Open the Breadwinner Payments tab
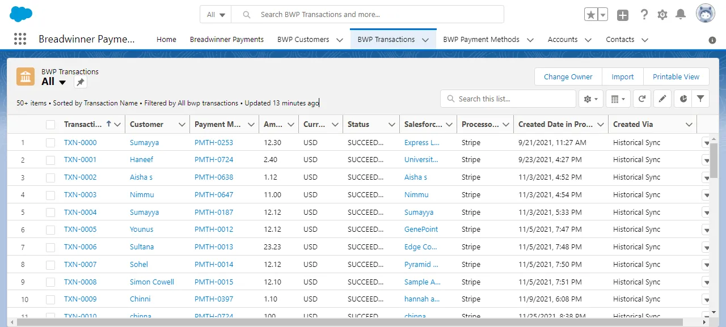Viewport: 726px width, 327px height. point(227,40)
